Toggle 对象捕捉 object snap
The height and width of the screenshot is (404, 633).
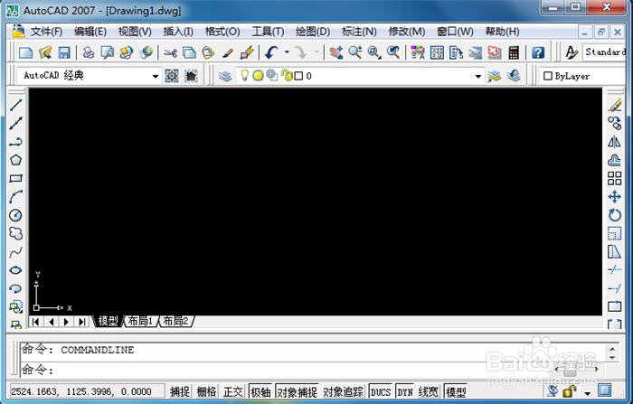(297, 391)
